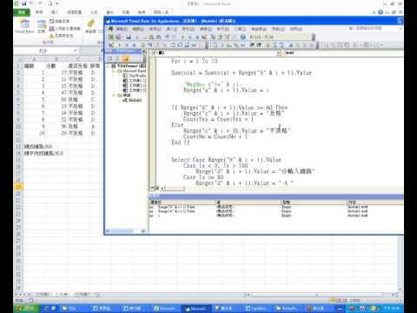Select ThisWorkbook in project tree
The height and width of the screenshot is (313, 417).
click(x=135, y=76)
